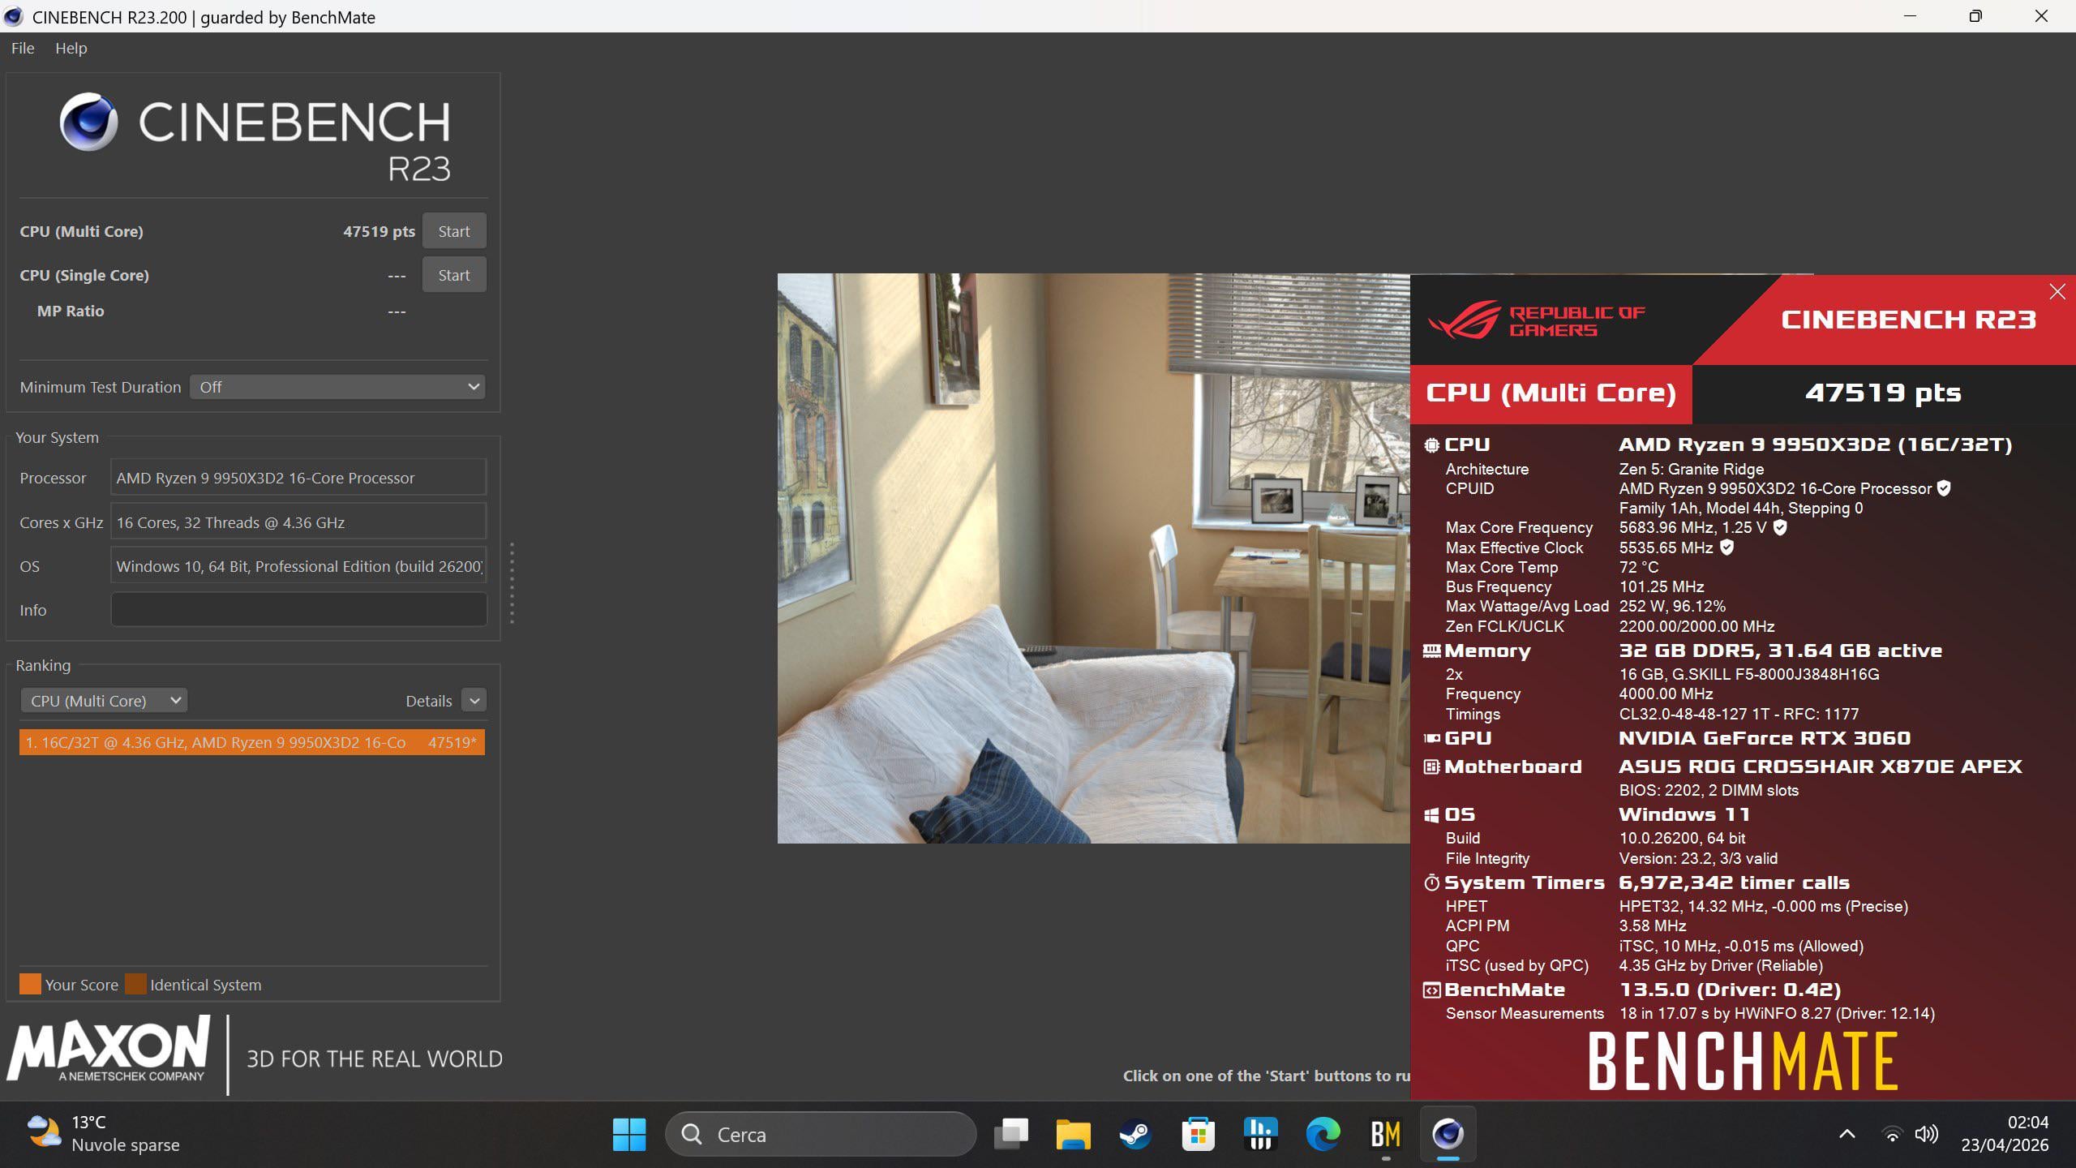Launch Steam from the taskbar
This screenshot has width=2076, height=1168.
[x=1135, y=1134]
